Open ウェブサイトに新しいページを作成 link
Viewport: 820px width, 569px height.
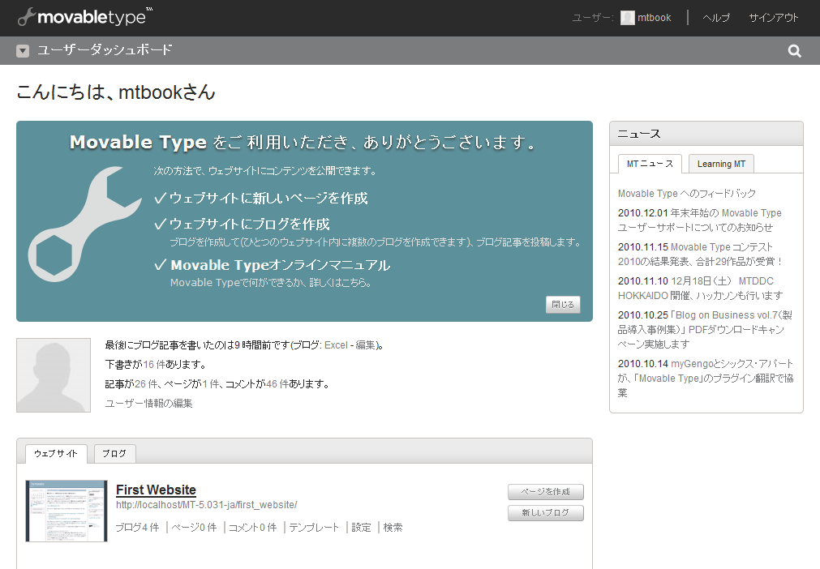(x=268, y=199)
